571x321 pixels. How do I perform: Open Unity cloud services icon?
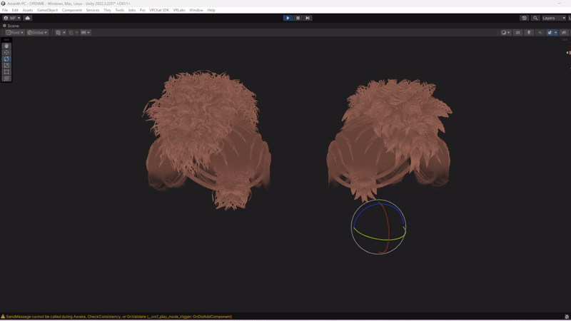tap(28, 18)
